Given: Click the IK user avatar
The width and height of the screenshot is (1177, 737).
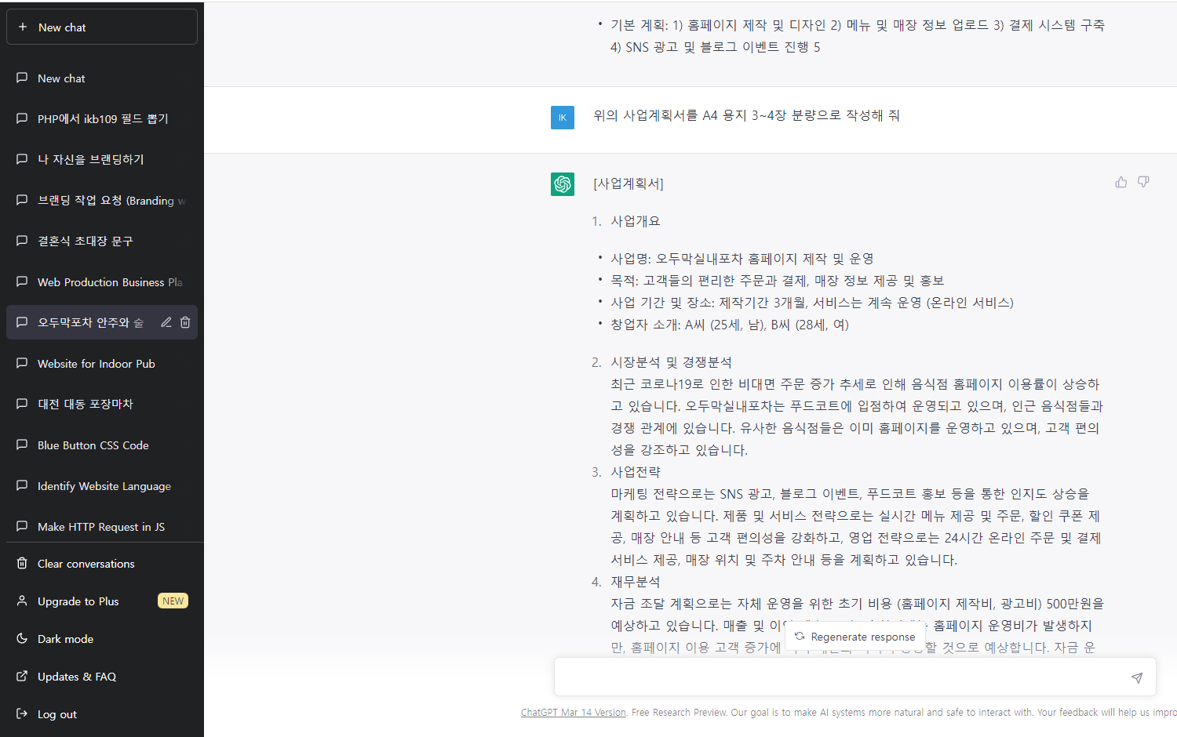Looking at the screenshot, I should pyautogui.click(x=563, y=118).
